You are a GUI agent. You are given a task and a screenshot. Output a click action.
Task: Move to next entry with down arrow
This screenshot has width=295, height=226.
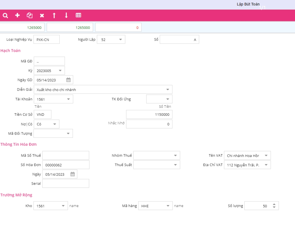66,15
